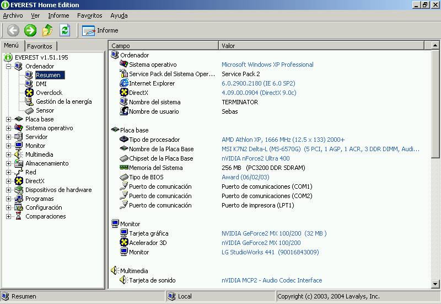
Task: Click the DirectX tree icon in left panel
Action: [x=19, y=181]
